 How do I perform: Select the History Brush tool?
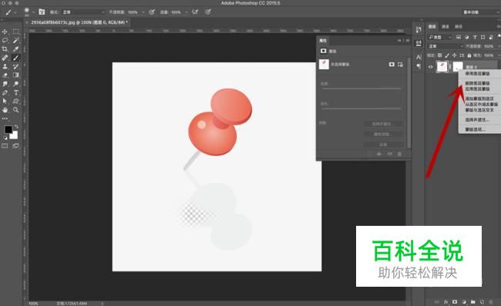click(15, 66)
